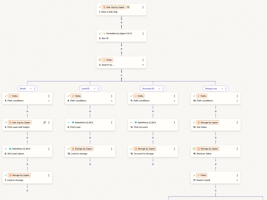Add step after step 10 Lead to storage

90,164
